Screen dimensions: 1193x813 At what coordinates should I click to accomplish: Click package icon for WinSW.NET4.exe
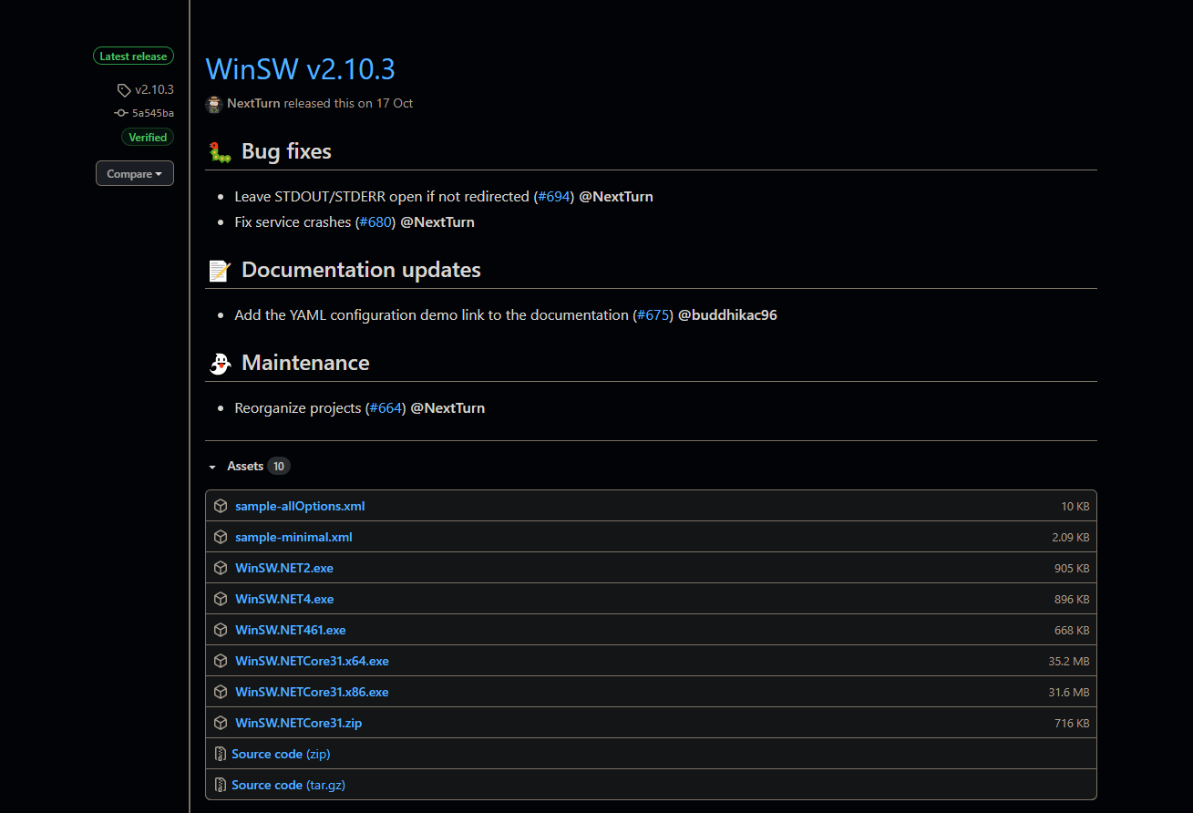coord(221,599)
